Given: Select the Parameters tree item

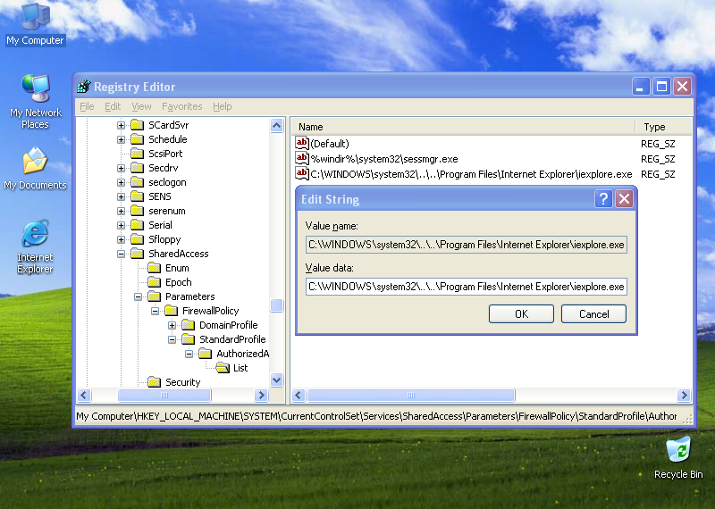Looking at the screenshot, I should point(189,296).
